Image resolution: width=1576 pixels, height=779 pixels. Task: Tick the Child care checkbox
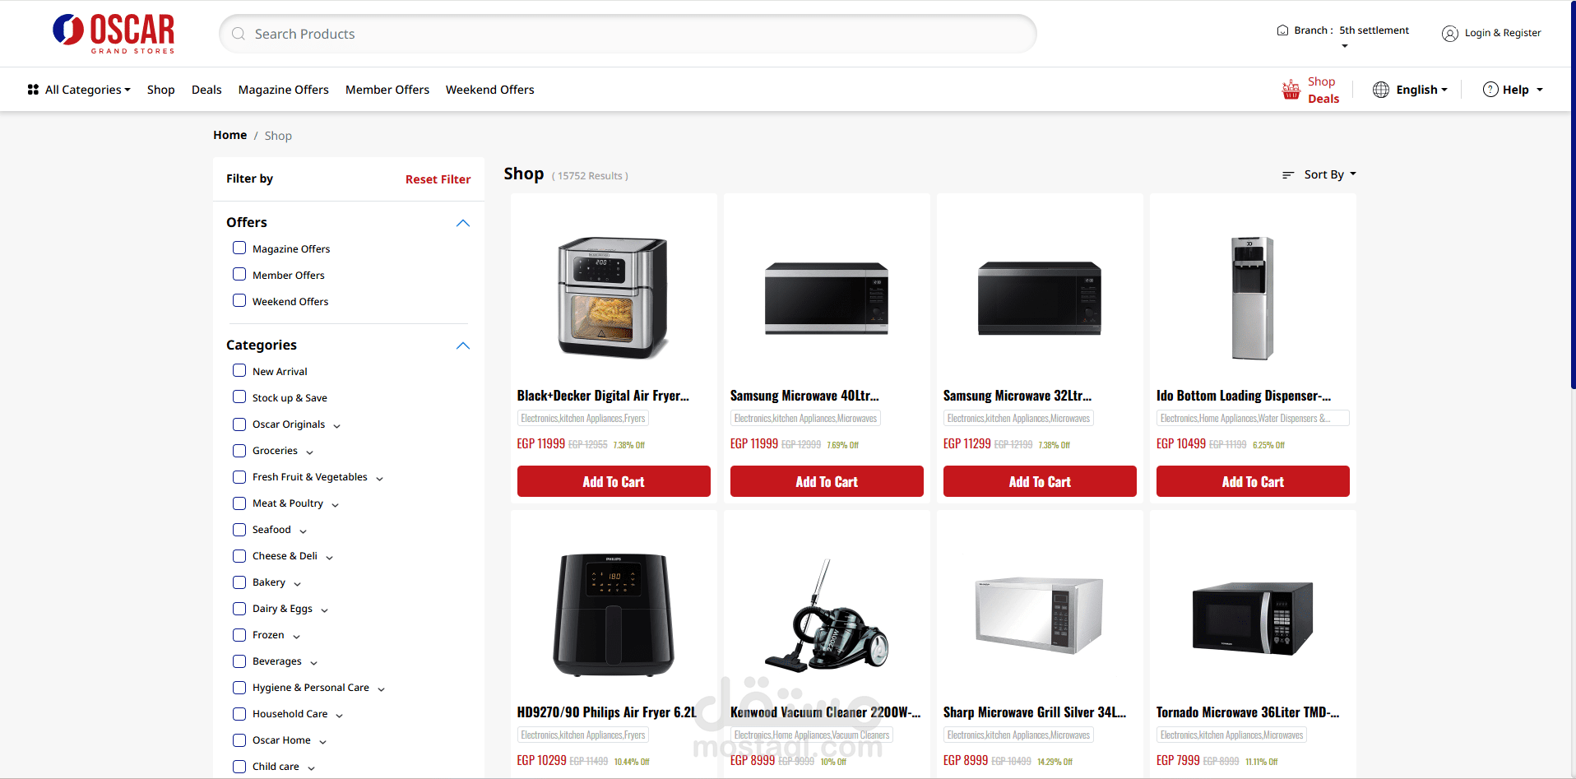(239, 767)
